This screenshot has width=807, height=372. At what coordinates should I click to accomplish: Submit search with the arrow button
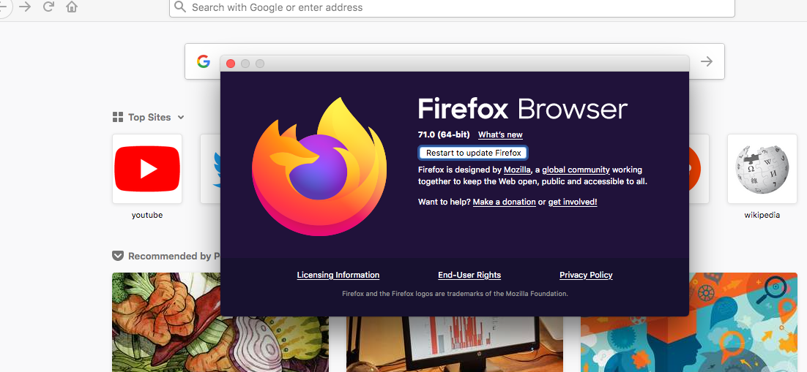(x=707, y=61)
